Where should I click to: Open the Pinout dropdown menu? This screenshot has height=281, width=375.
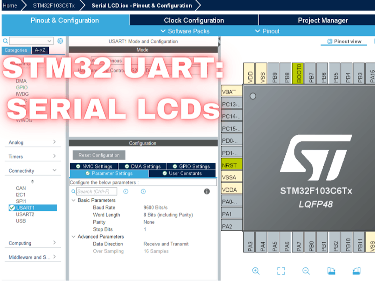point(267,31)
